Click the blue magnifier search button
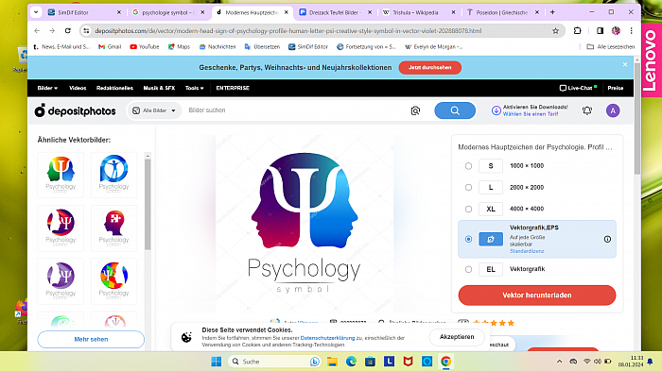This screenshot has height=371, width=662. click(x=455, y=110)
